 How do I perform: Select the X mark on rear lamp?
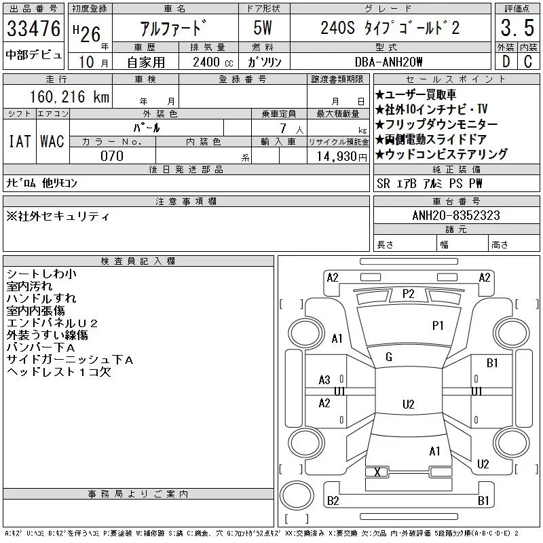tap(377, 472)
